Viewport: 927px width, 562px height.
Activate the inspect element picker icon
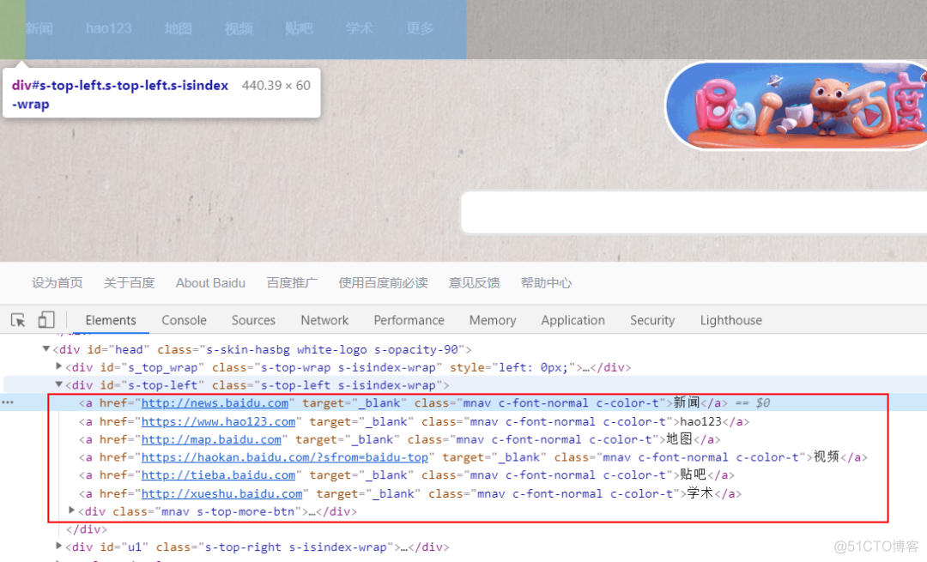[18, 320]
